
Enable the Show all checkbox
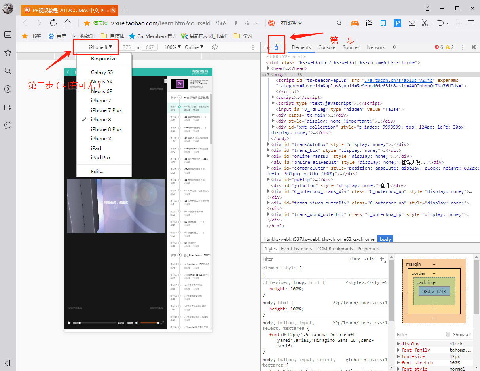pyautogui.click(x=448, y=334)
